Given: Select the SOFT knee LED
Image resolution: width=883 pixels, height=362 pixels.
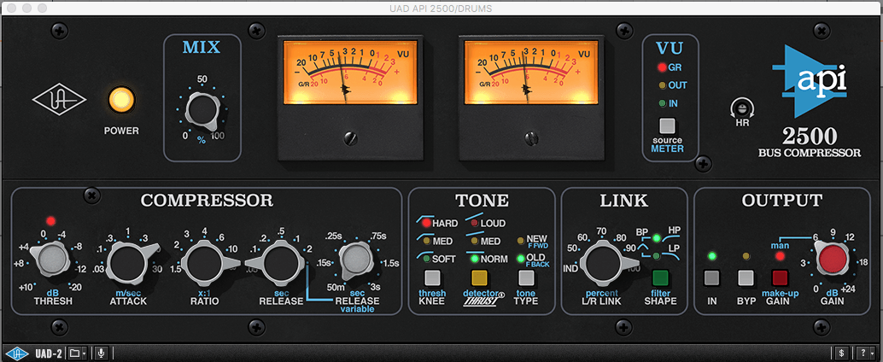Looking at the screenshot, I should point(426,259).
